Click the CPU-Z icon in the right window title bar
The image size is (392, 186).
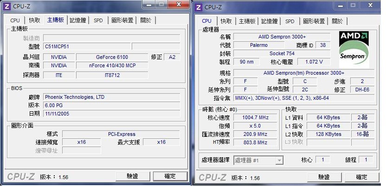coord(199,7)
